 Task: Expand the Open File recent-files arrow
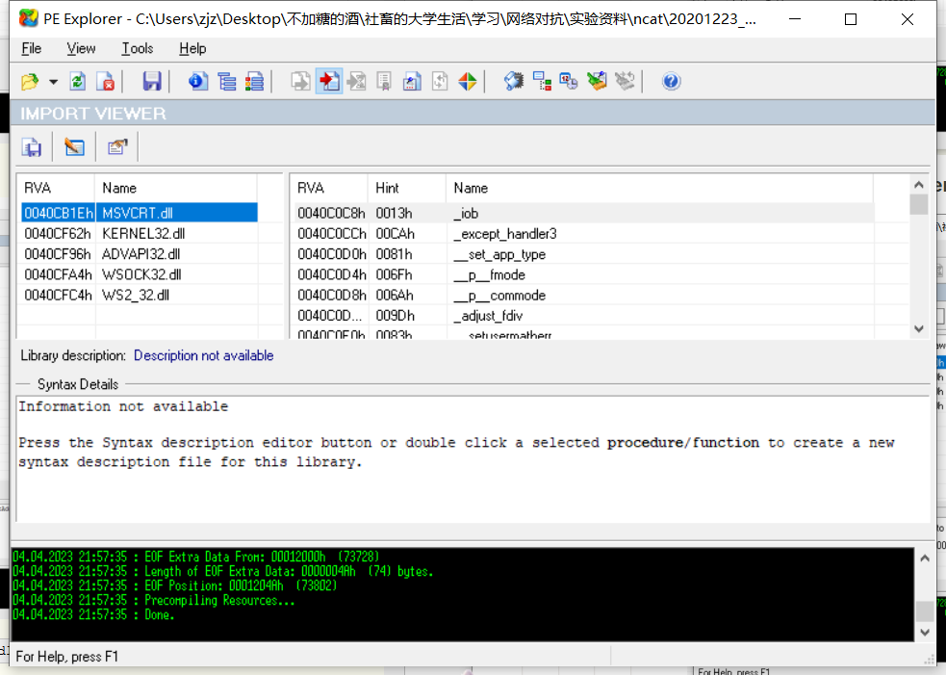point(53,82)
